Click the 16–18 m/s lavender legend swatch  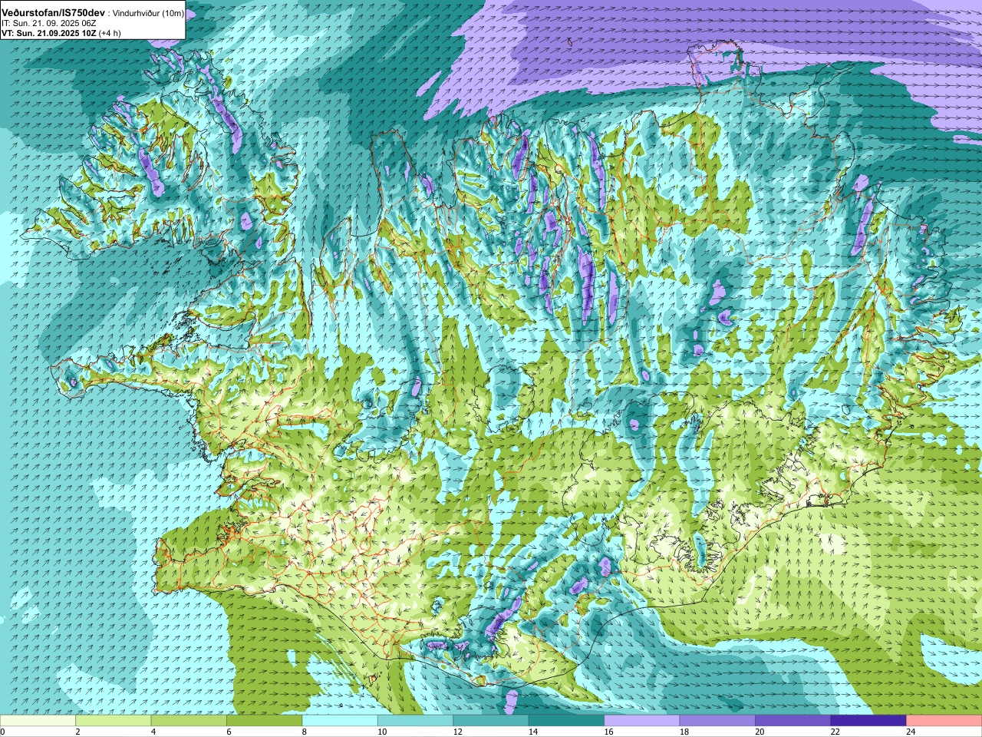point(642,721)
